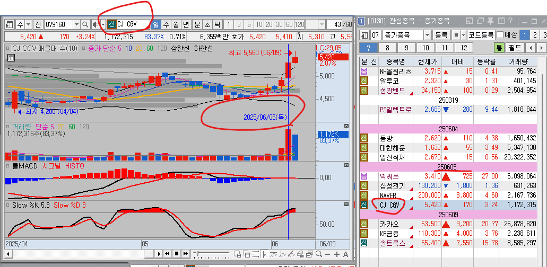Click the chart save image icon
The height and width of the screenshot is (267, 547).
[x=309, y=254]
